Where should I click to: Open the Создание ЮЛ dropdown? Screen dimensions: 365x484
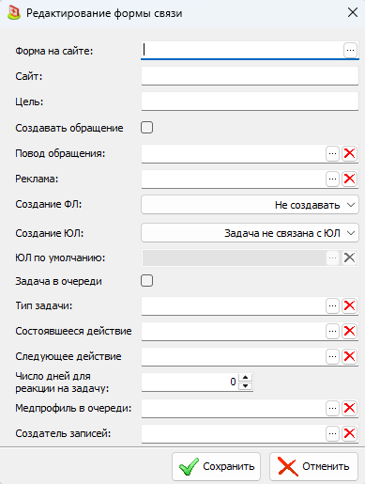click(250, 233)
